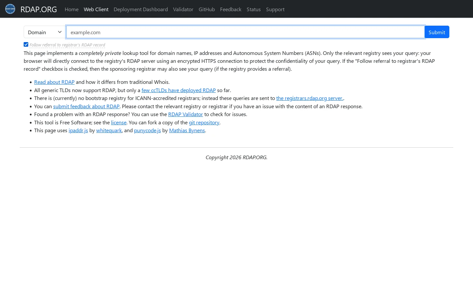This screenshot has width=473, height=296.
Task: Visit the GitHub nav link
Action: 207,9
